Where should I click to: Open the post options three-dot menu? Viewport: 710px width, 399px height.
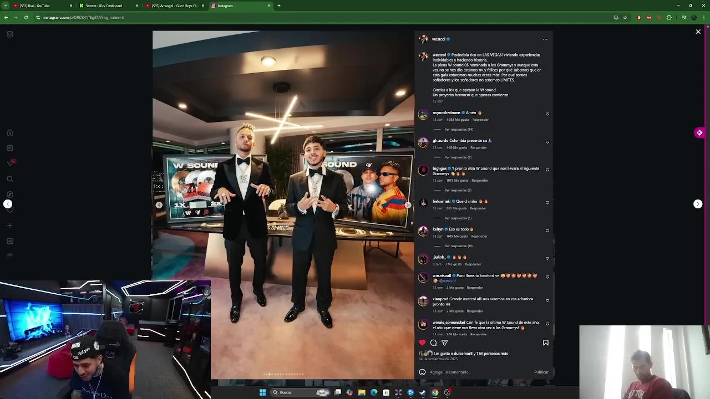coord(545,39)
